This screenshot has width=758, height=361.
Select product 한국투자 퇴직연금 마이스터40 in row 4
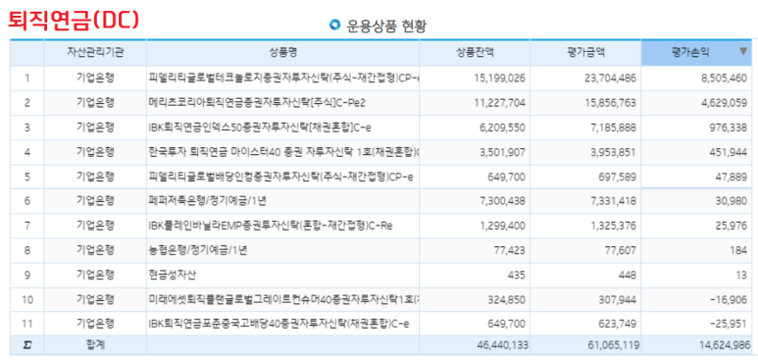click(283, 152)
